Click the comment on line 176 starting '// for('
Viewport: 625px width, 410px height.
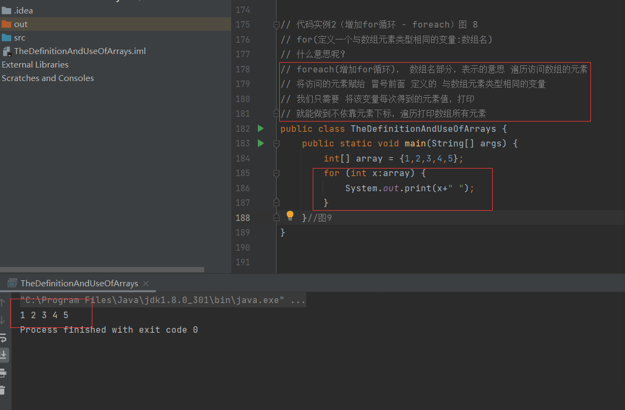386,39
